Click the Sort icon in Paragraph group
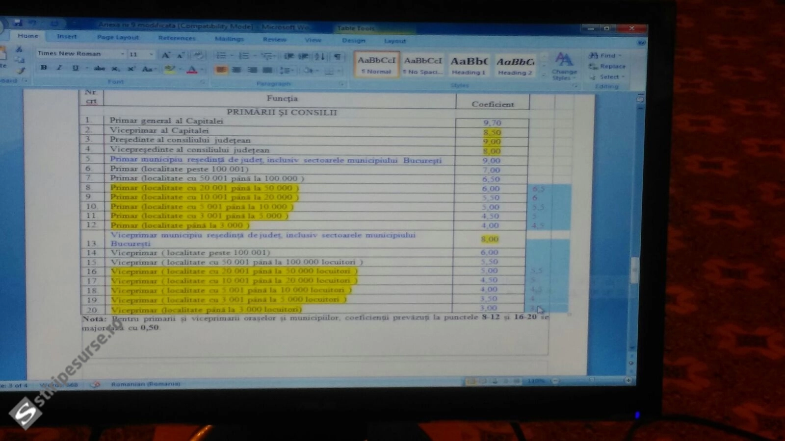The height and width of the screenshot is (441, 785). pyautogui.click(x=319, y=56)
